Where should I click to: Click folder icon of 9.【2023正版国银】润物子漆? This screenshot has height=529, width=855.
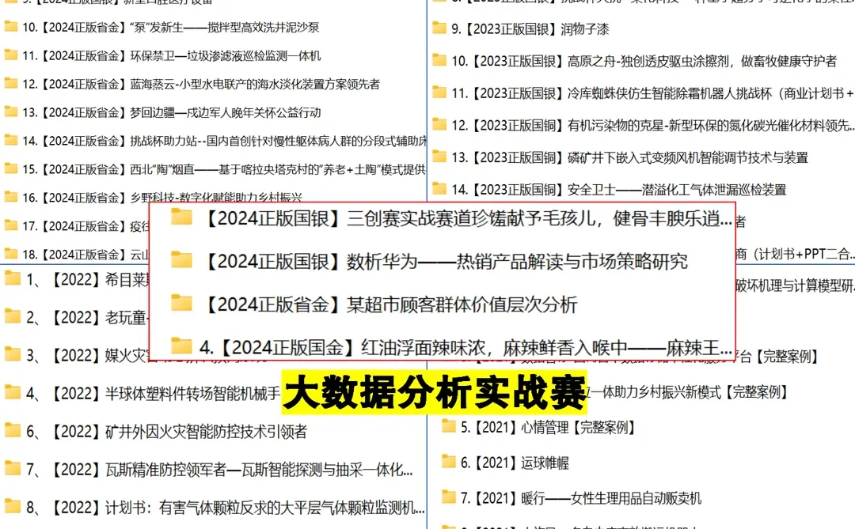click(x=439, y=28)
